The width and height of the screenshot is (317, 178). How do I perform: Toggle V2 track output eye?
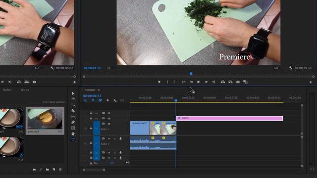pyautogui.click(x=109, y=119)
